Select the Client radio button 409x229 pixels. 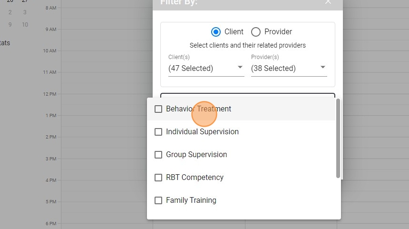216,32
